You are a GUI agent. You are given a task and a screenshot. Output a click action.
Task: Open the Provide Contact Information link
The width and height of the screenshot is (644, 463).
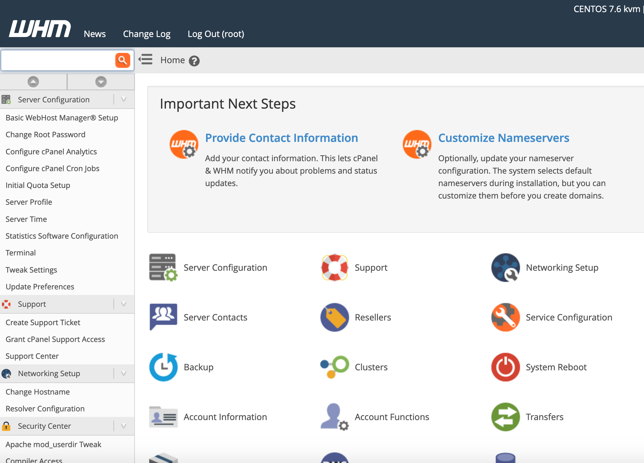(x=282, y=138)
